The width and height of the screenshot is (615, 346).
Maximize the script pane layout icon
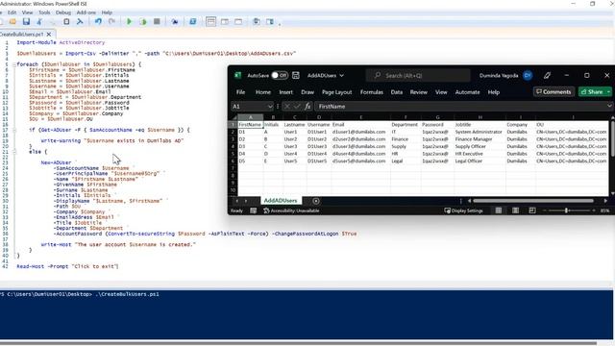(x=238, y=22)
